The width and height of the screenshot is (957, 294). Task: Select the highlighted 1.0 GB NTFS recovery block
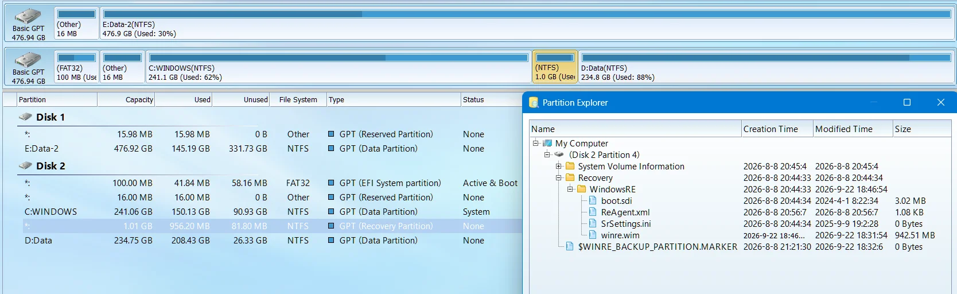click(555, 67)
